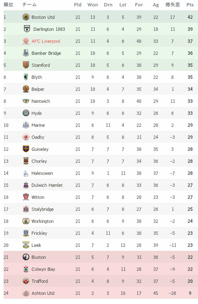
Task: Click the Boston Utd club crest
Action: [x=26, y=17]
